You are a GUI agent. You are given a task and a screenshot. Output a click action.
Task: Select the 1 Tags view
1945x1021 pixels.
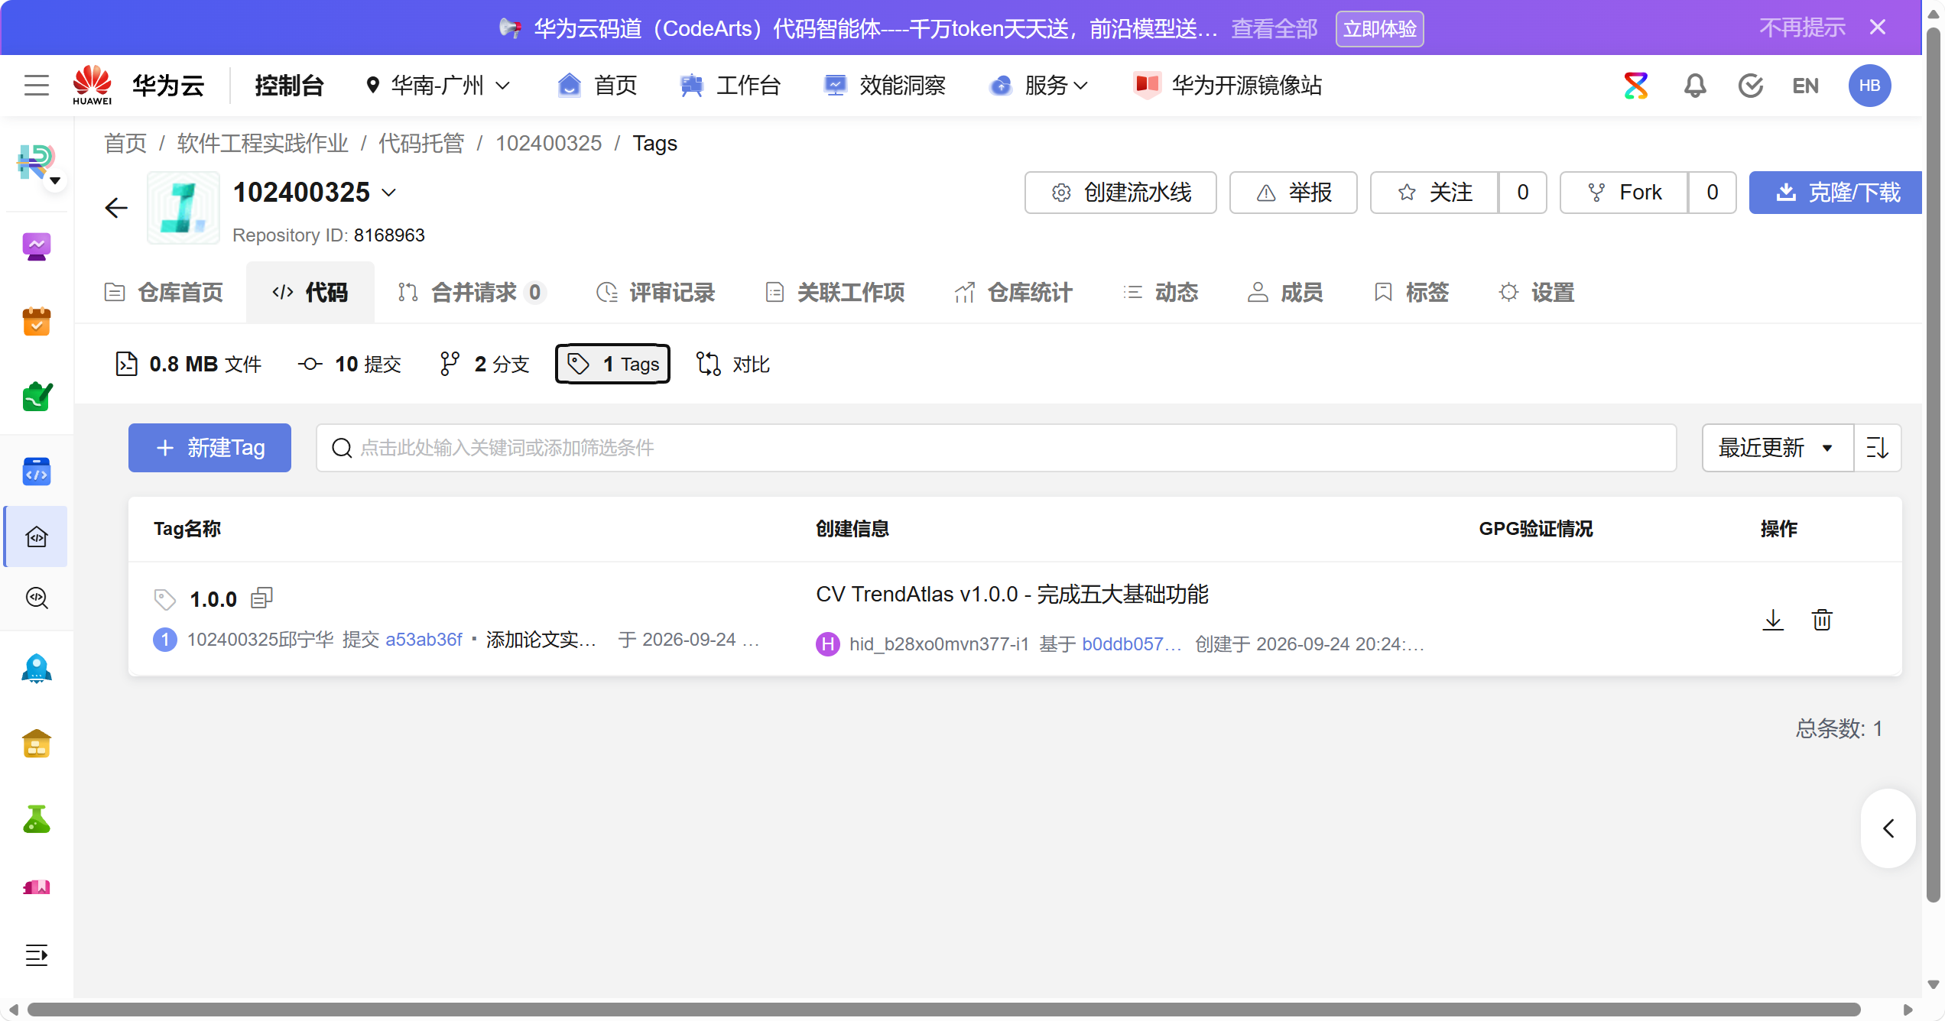tap(612, 365)
